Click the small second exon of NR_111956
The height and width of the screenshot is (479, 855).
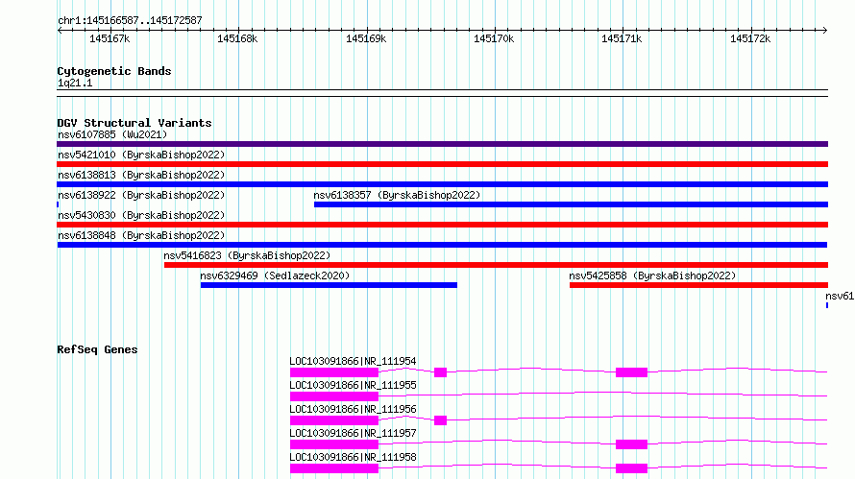click(x=441, y=420)
